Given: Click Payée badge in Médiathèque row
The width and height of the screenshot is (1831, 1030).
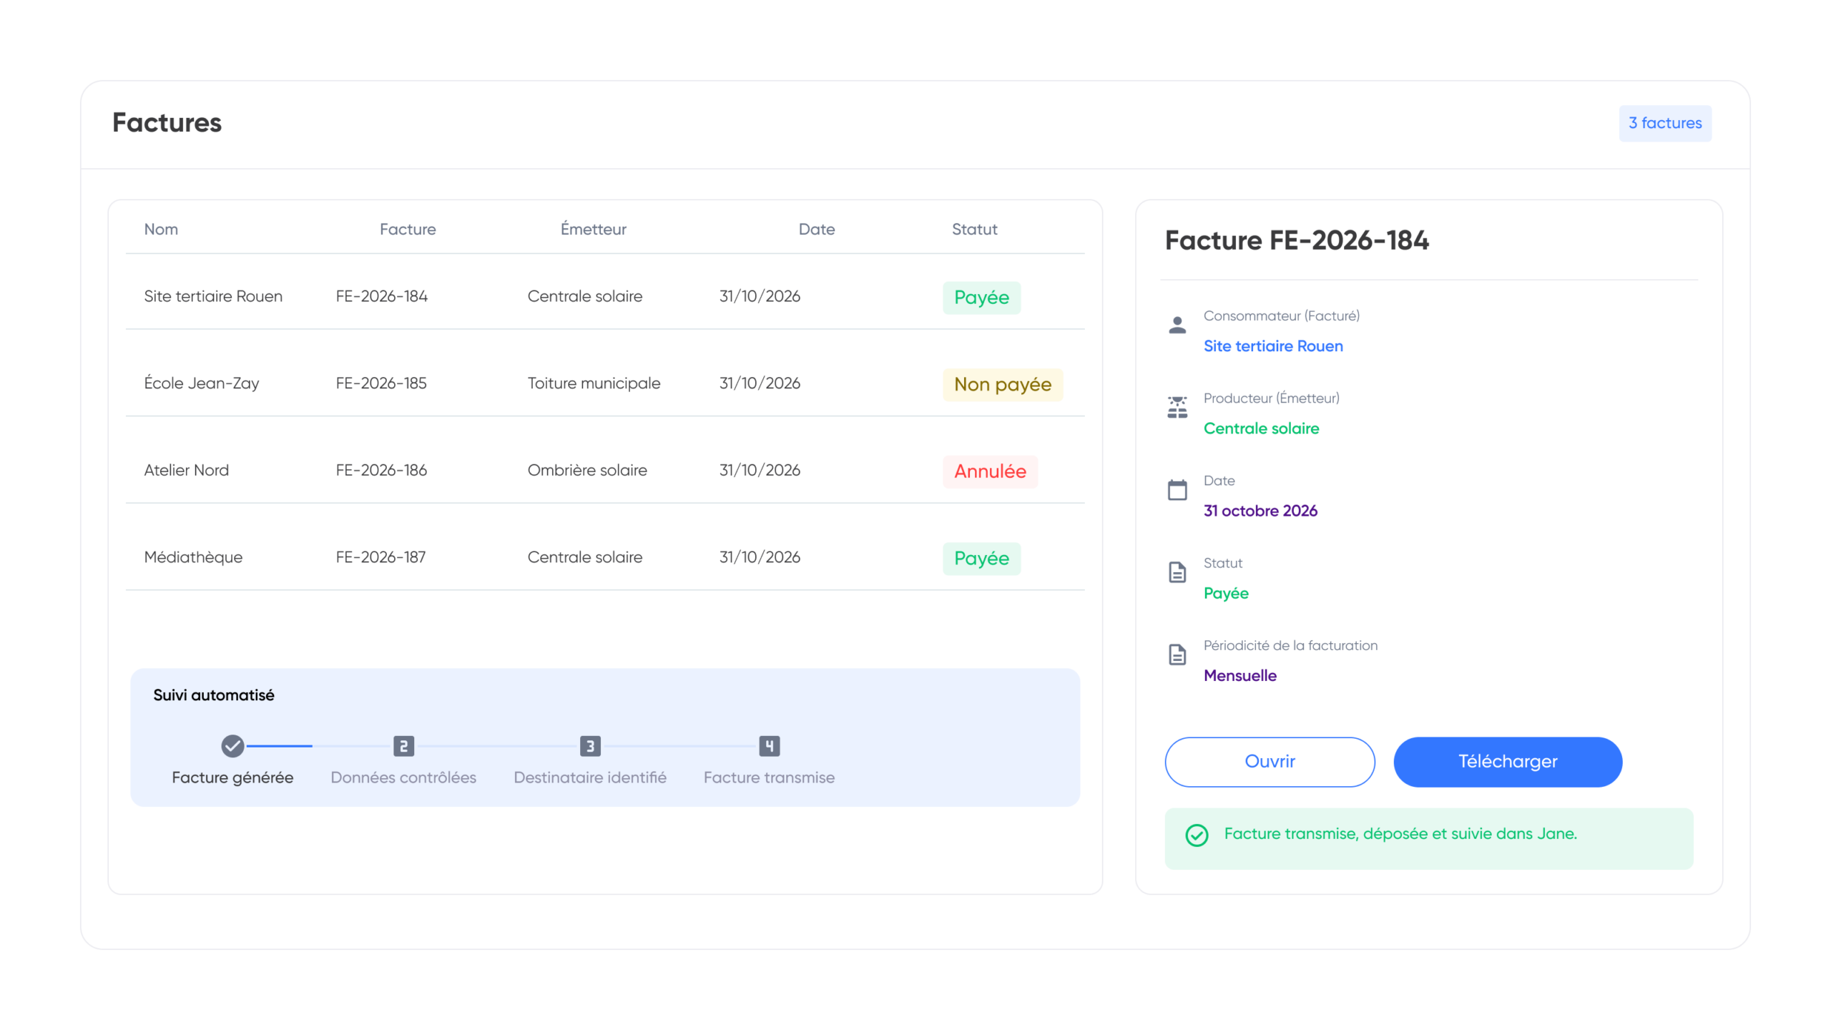Looking at the screenshot, I should (981, 559).
